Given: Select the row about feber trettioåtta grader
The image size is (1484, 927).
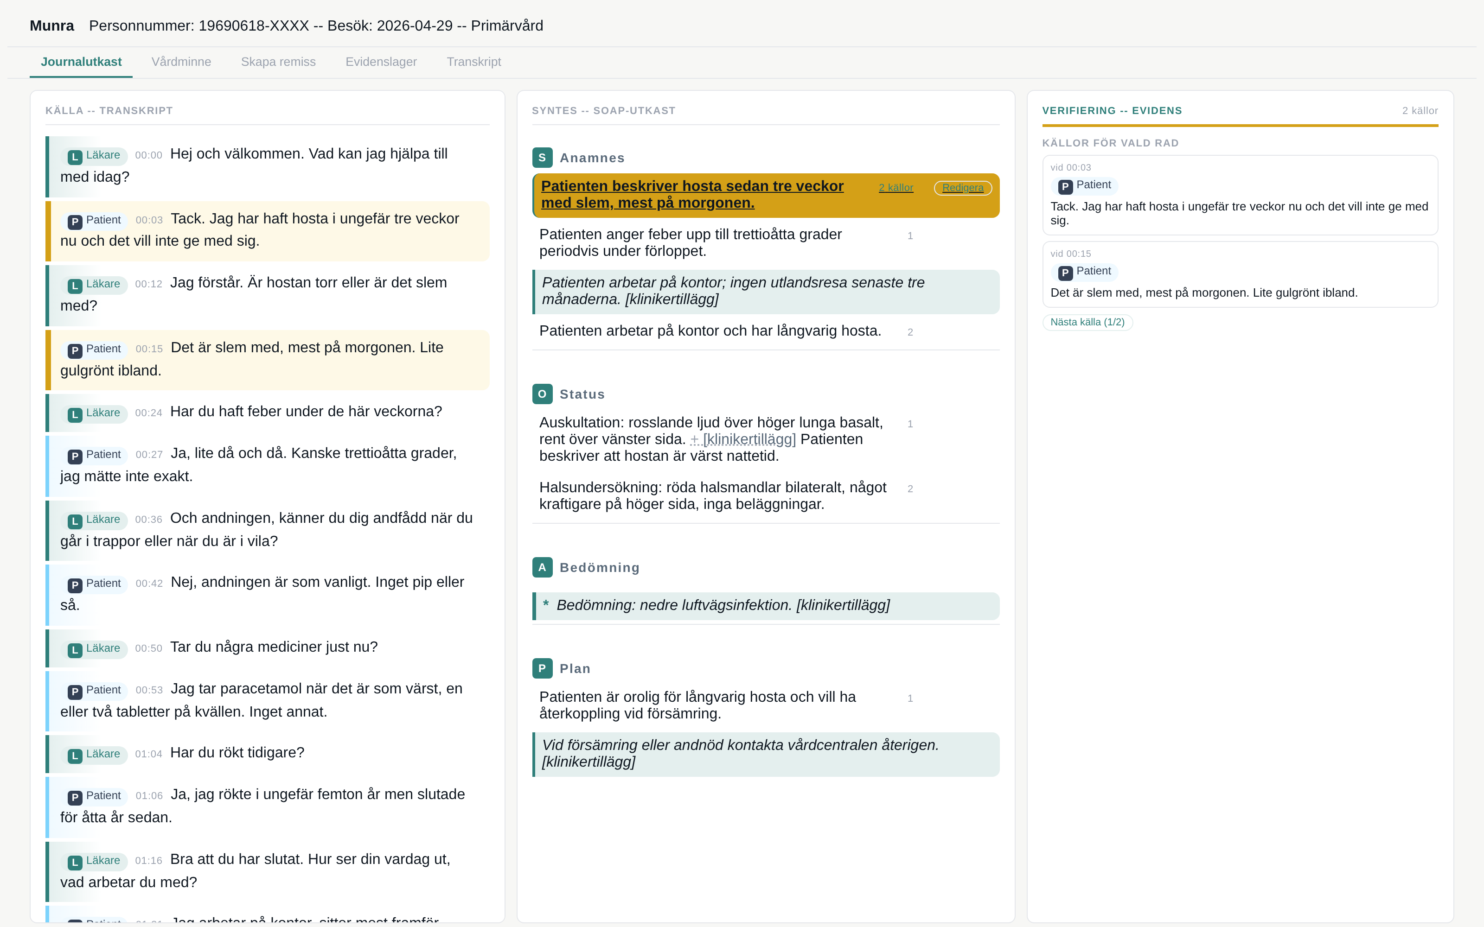Looking at the screenshot, I should [x=766, y=243].
